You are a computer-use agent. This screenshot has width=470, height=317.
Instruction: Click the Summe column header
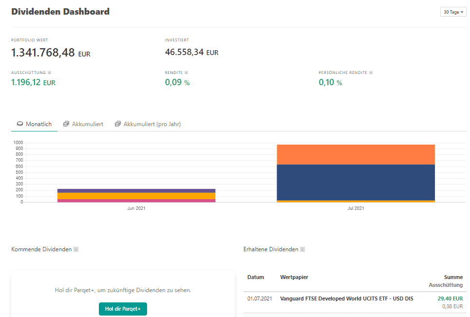(453, 277)
